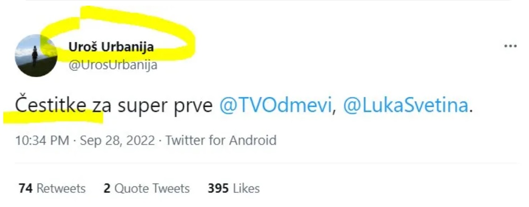Open the @UrosUrbanija handle link
This screenshot has height=207, width=529.
[x=113, y=65]
